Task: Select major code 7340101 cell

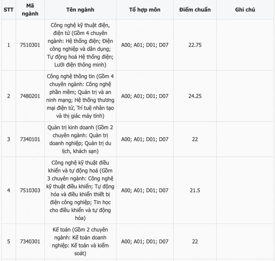Action: point(30,139)
